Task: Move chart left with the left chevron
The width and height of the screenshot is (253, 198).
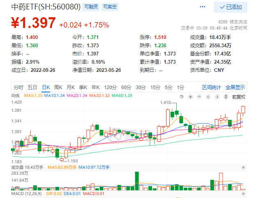Action: pos(208,97)
